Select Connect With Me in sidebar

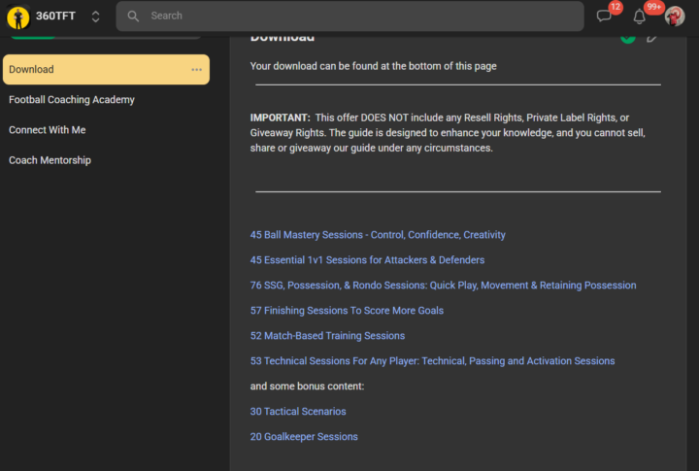(48, 130)
